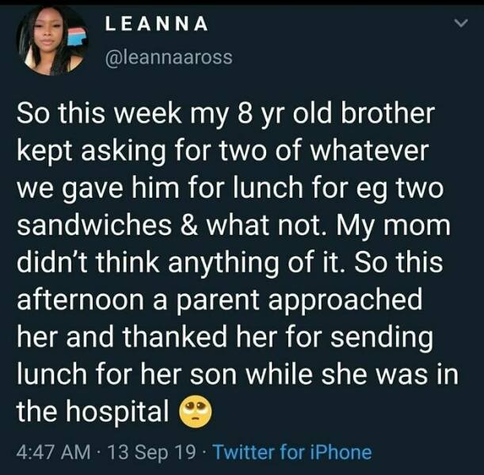This screenshot has width=484, height=475.
Task: View Leanna's profile picture
Action: tap(51, 41)
